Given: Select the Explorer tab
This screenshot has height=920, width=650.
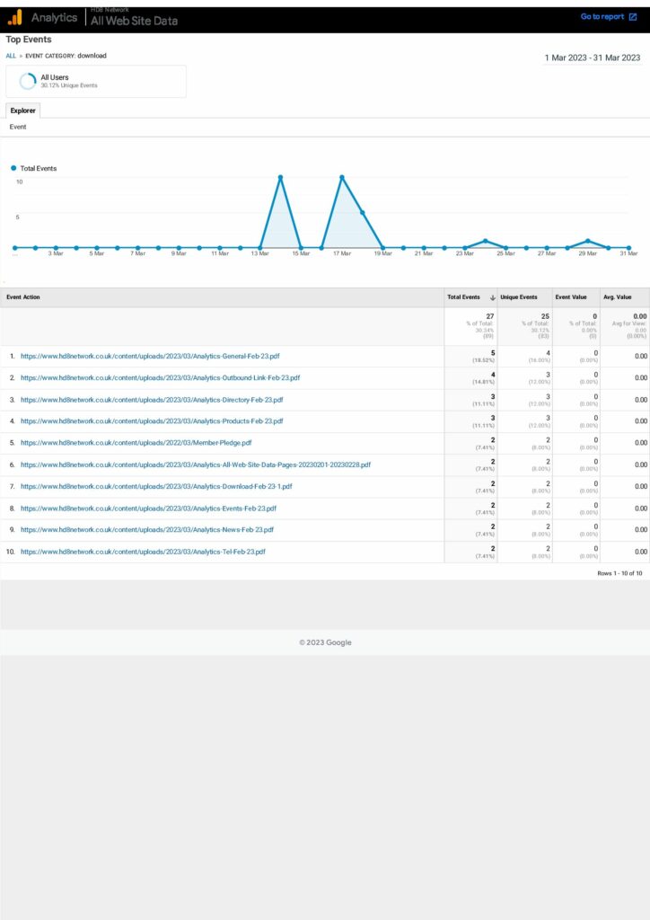Looking at the screenshot, I should 22,111.
